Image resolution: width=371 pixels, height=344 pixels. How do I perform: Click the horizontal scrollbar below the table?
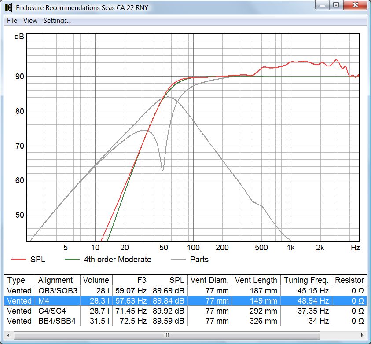pyautogui.click(x=166, y=334)
